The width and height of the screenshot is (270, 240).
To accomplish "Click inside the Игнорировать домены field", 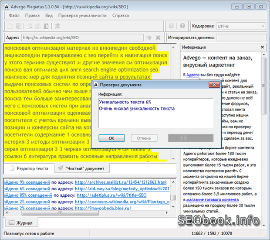I will (x=241, y=38).
